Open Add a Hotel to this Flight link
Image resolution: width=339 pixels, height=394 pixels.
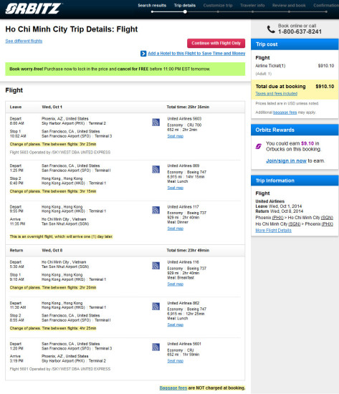(196, 54)
